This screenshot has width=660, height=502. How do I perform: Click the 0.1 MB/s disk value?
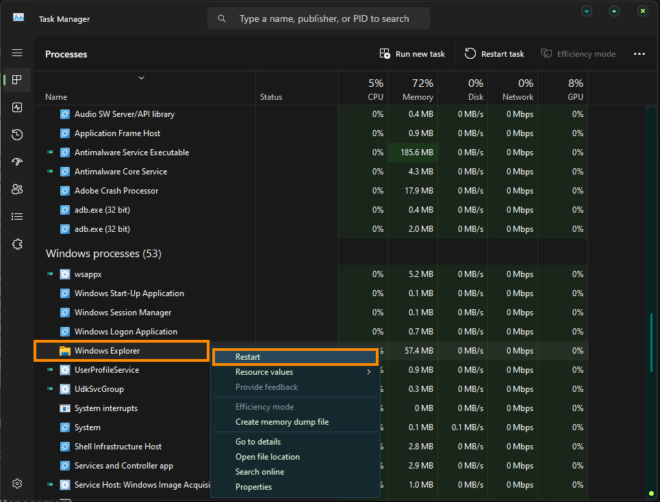467,427
